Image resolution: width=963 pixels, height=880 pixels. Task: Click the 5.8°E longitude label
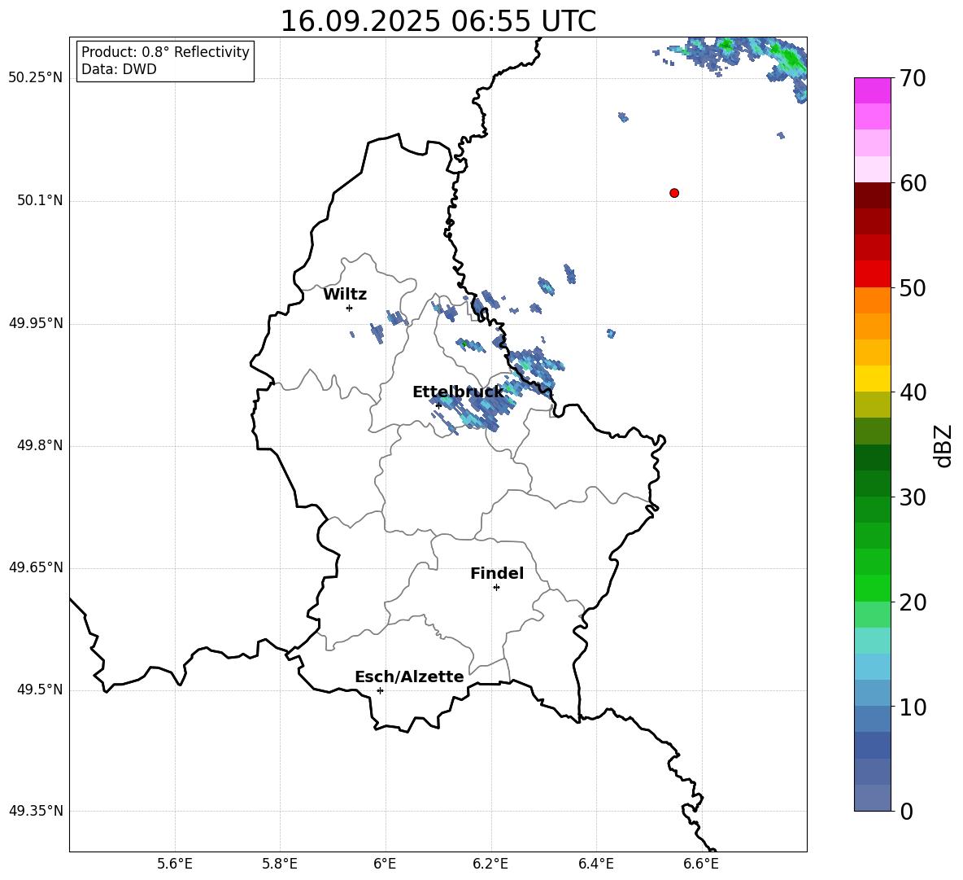[280, 865]
